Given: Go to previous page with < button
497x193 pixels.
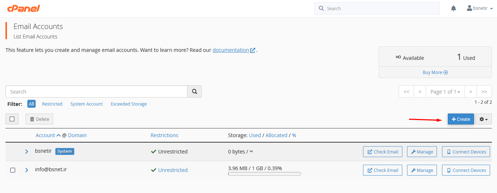Looking at the screenshot, I should click(420, 92).
